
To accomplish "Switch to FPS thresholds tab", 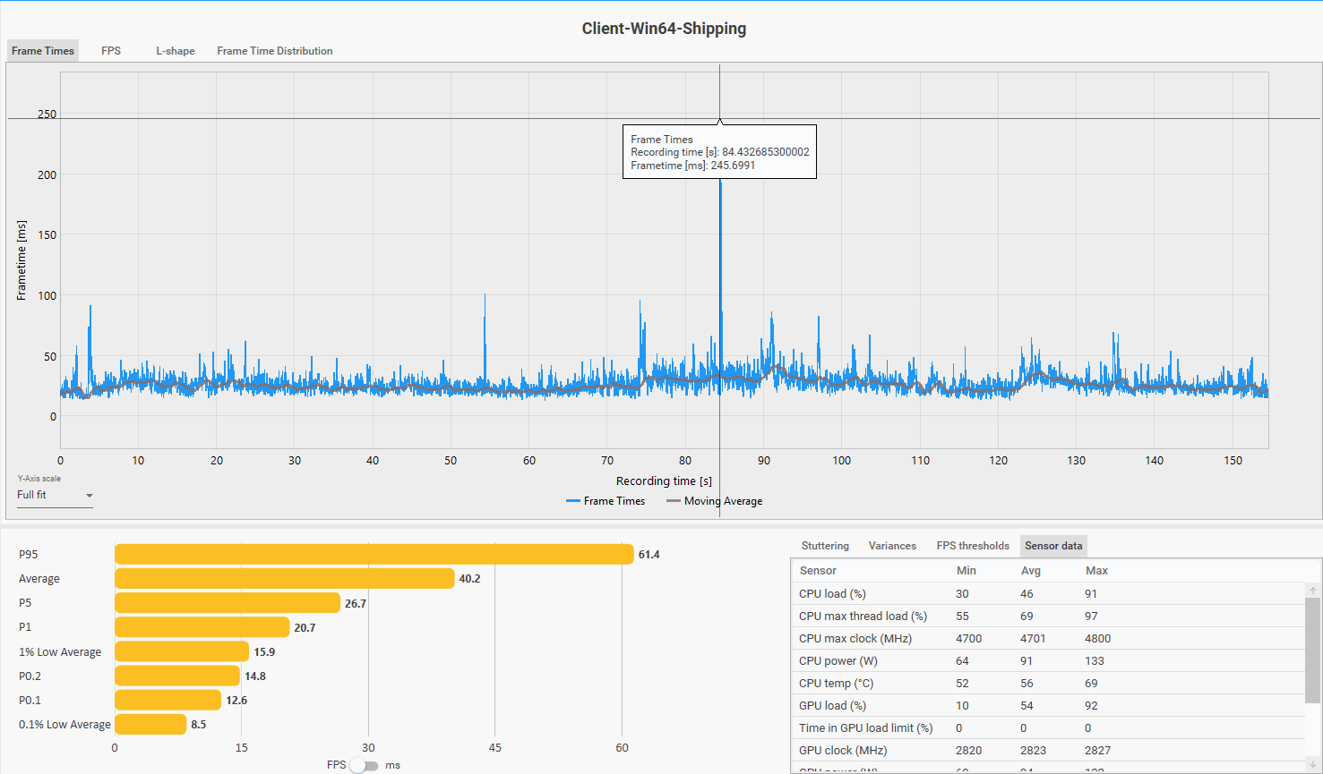I will point(972,546).
